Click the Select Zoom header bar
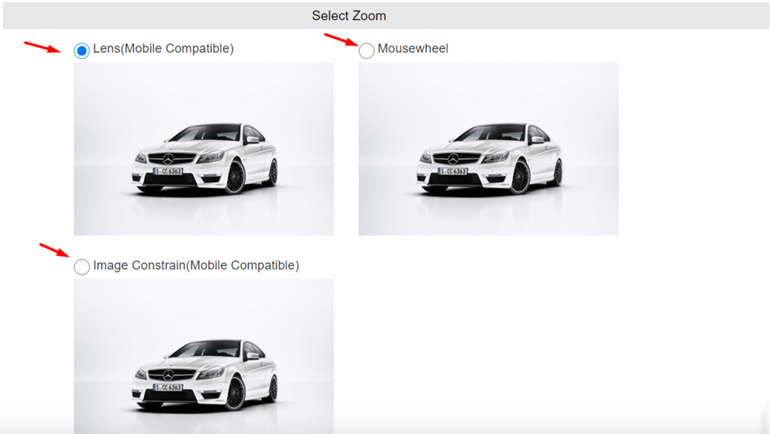Viewport: 770px width, 434px height. [x=385, y=15]
